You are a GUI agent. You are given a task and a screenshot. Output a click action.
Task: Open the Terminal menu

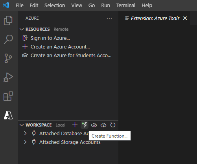click(x=126, y=6)
